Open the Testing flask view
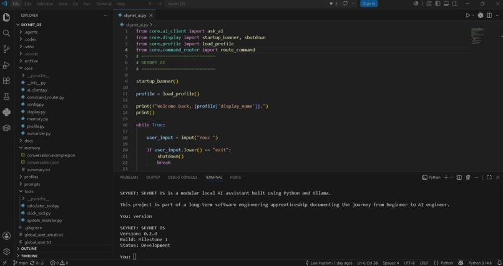Viewport: 503px width, 266px height. (x=6, y=97)
